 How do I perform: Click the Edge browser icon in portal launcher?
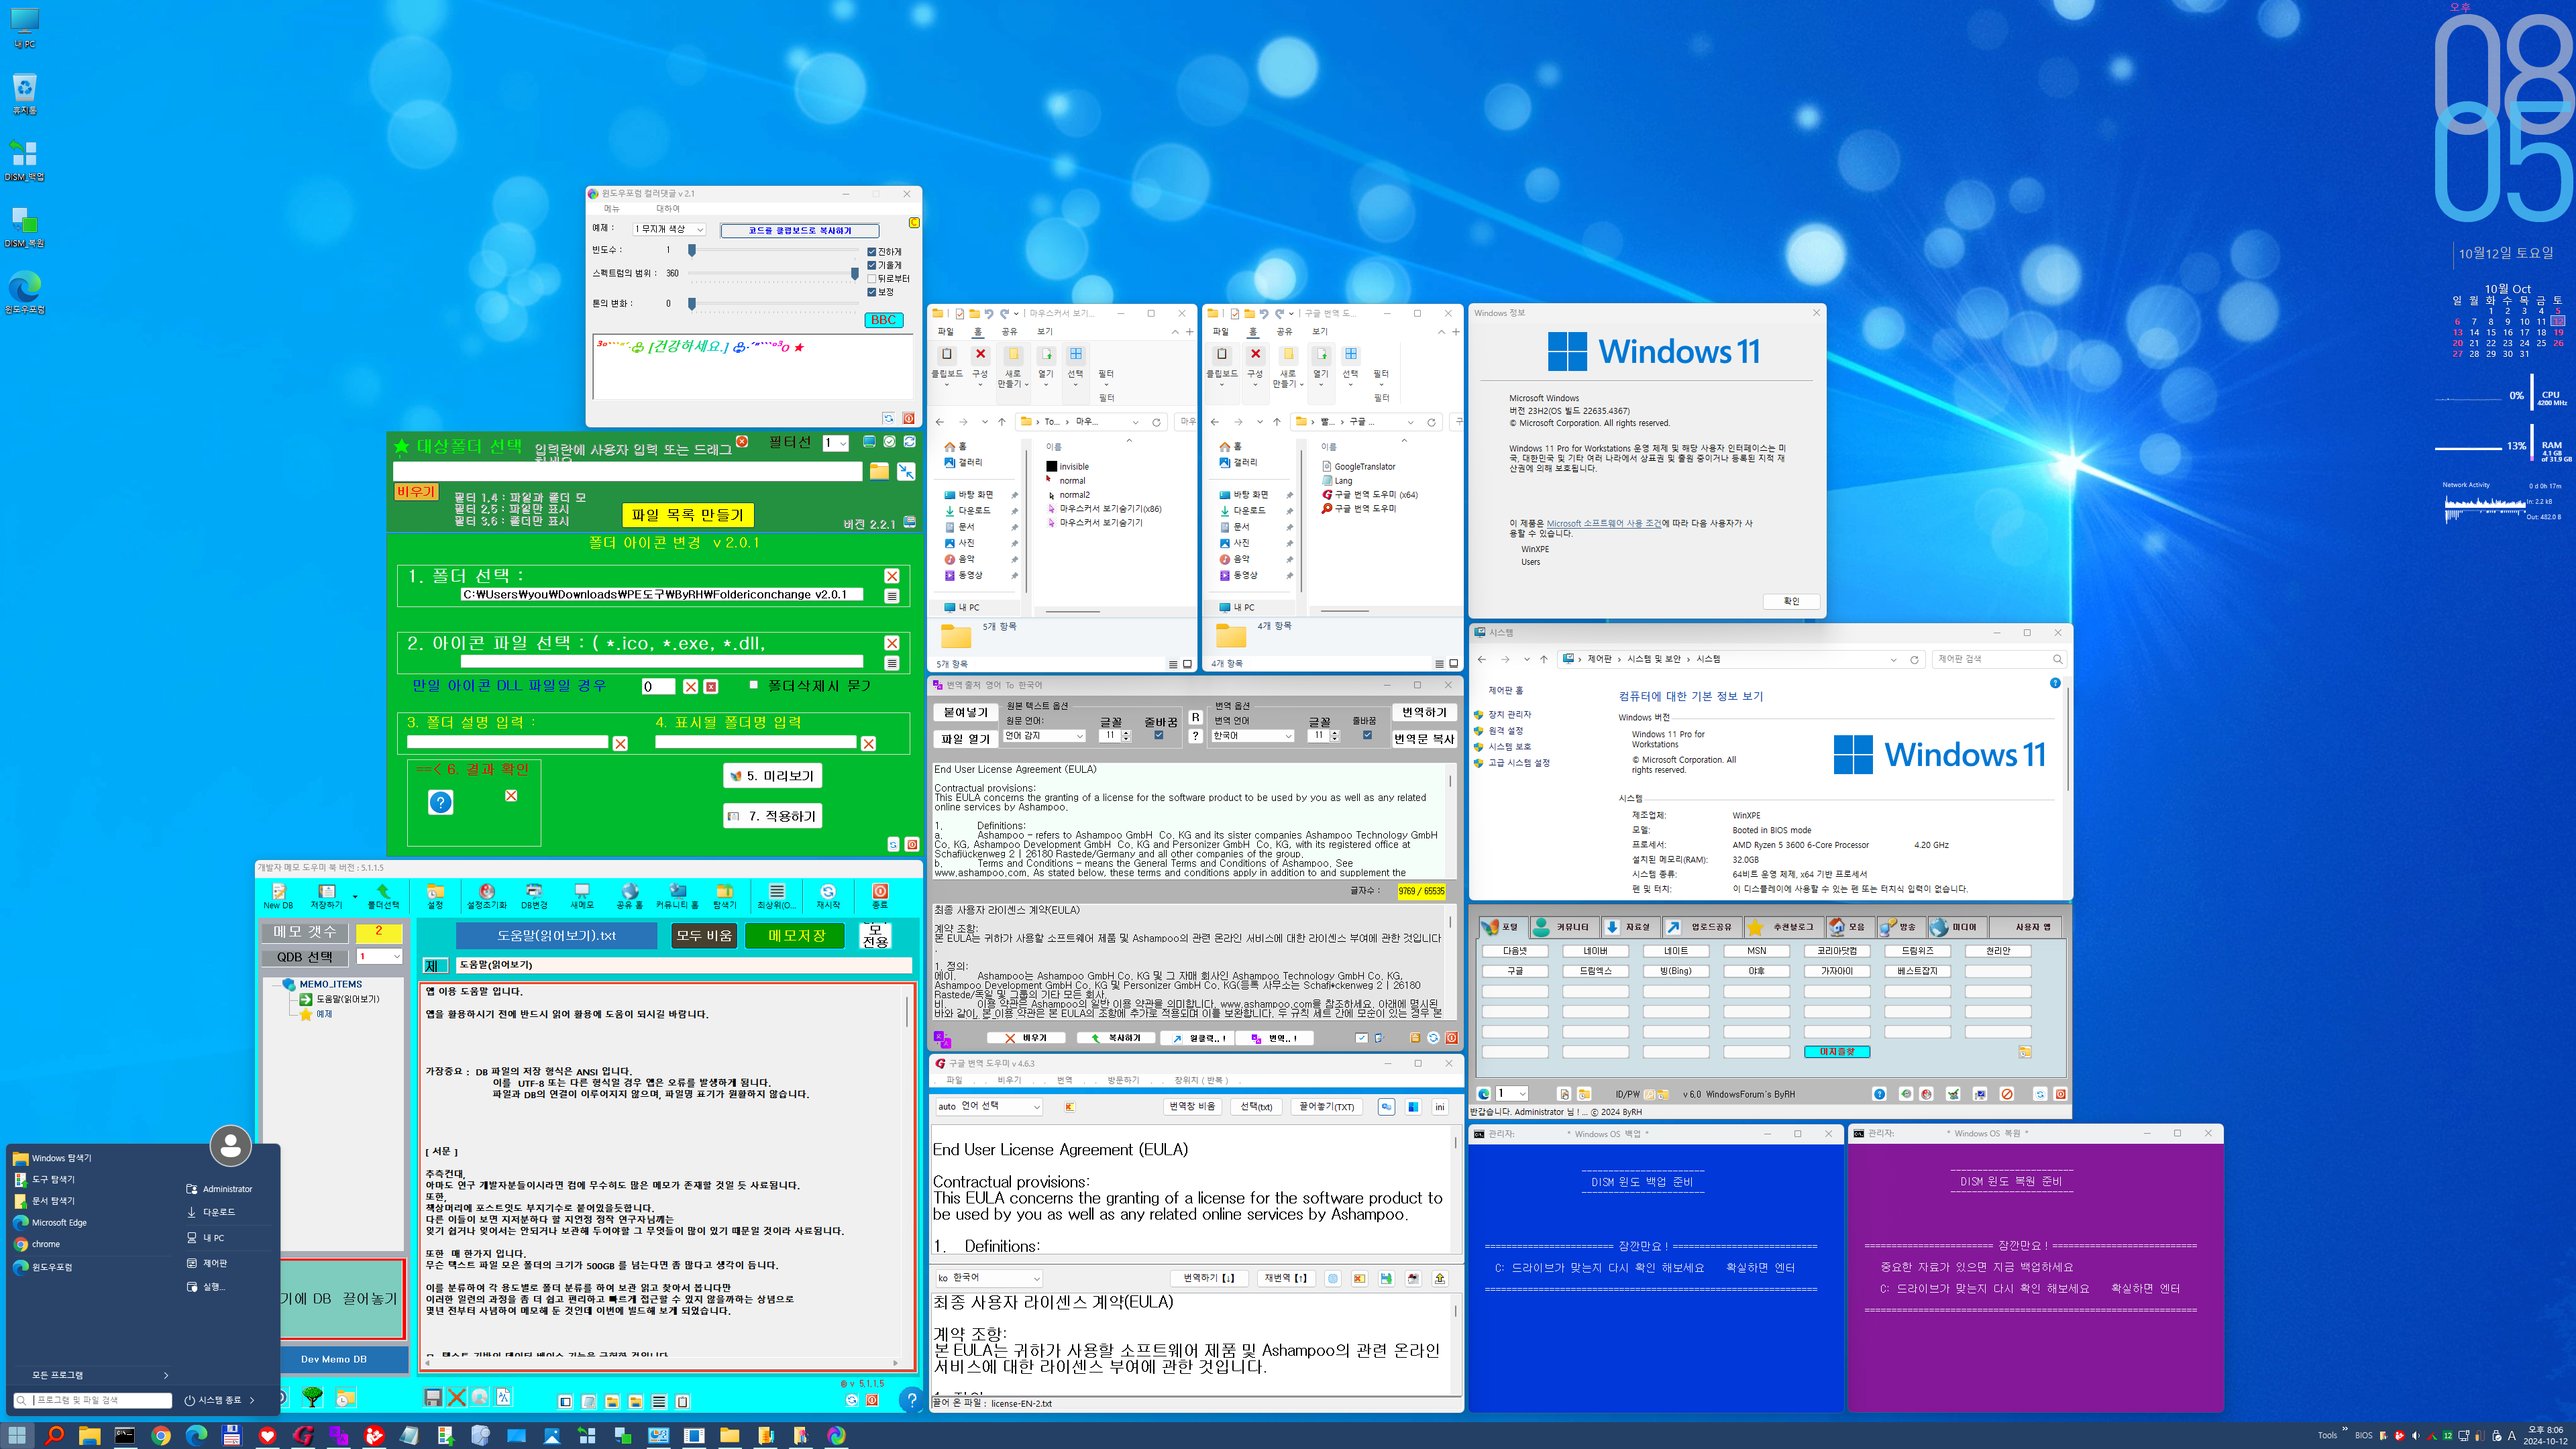click(x=1484, y=1094)
